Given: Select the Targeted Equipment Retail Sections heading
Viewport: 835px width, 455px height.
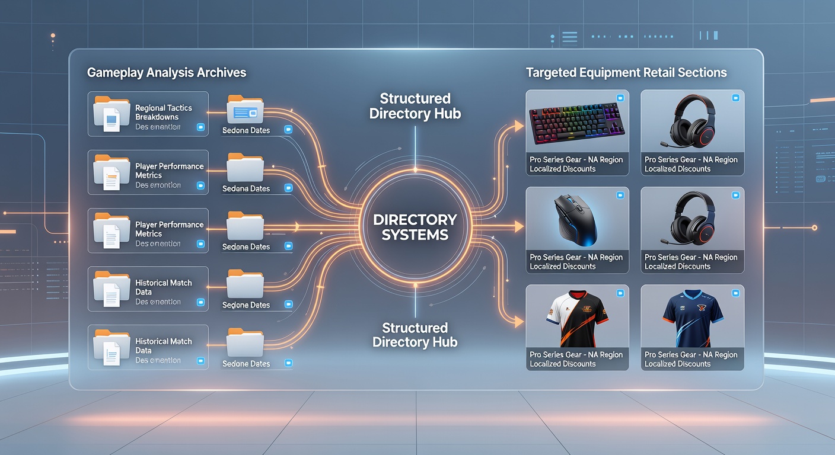Looking at the screenshot, I should click(x=626, y=73).
